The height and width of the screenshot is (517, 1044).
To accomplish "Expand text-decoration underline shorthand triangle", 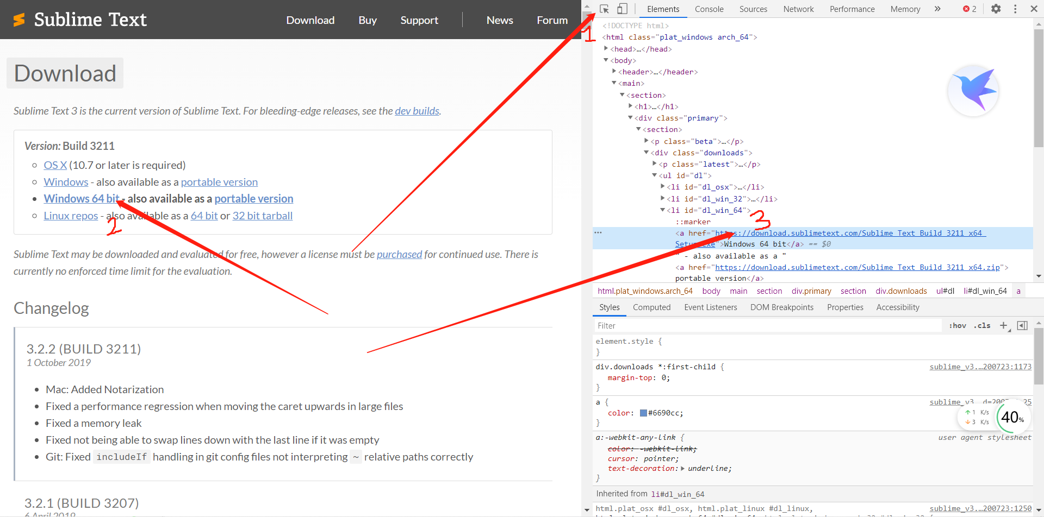I will [x=683, y=468].
